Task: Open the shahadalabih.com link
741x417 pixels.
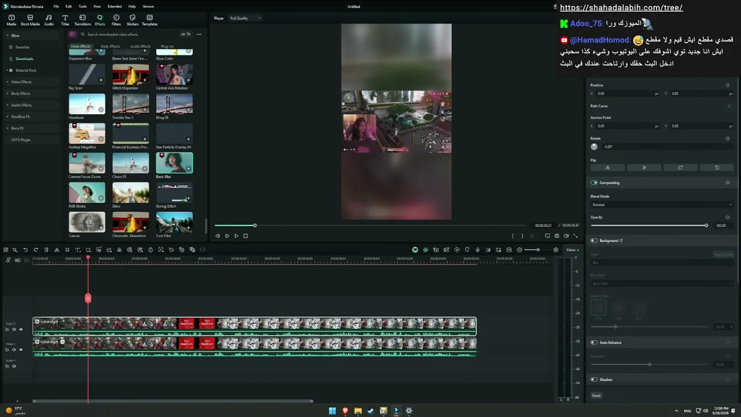Action: 621,8
